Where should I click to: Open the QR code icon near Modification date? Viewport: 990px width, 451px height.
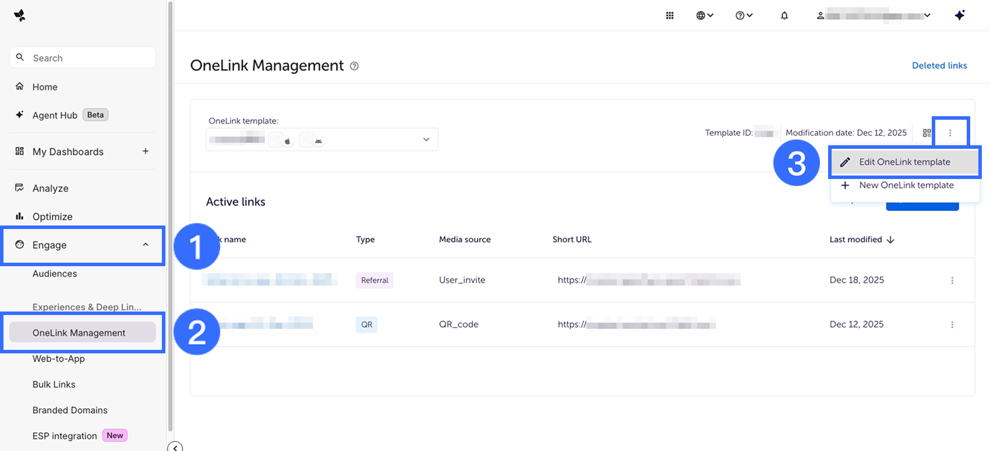(927, 133)
